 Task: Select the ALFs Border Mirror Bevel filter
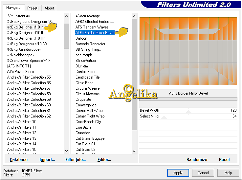(x=95, y=33)
